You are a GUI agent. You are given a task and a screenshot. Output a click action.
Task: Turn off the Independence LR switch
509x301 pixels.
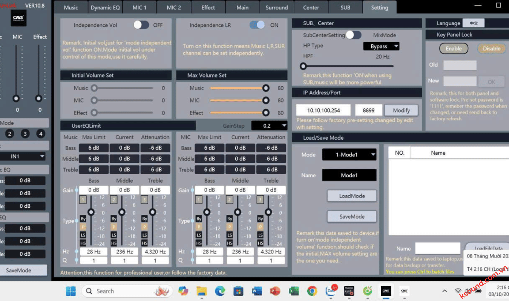click(257, 25)
